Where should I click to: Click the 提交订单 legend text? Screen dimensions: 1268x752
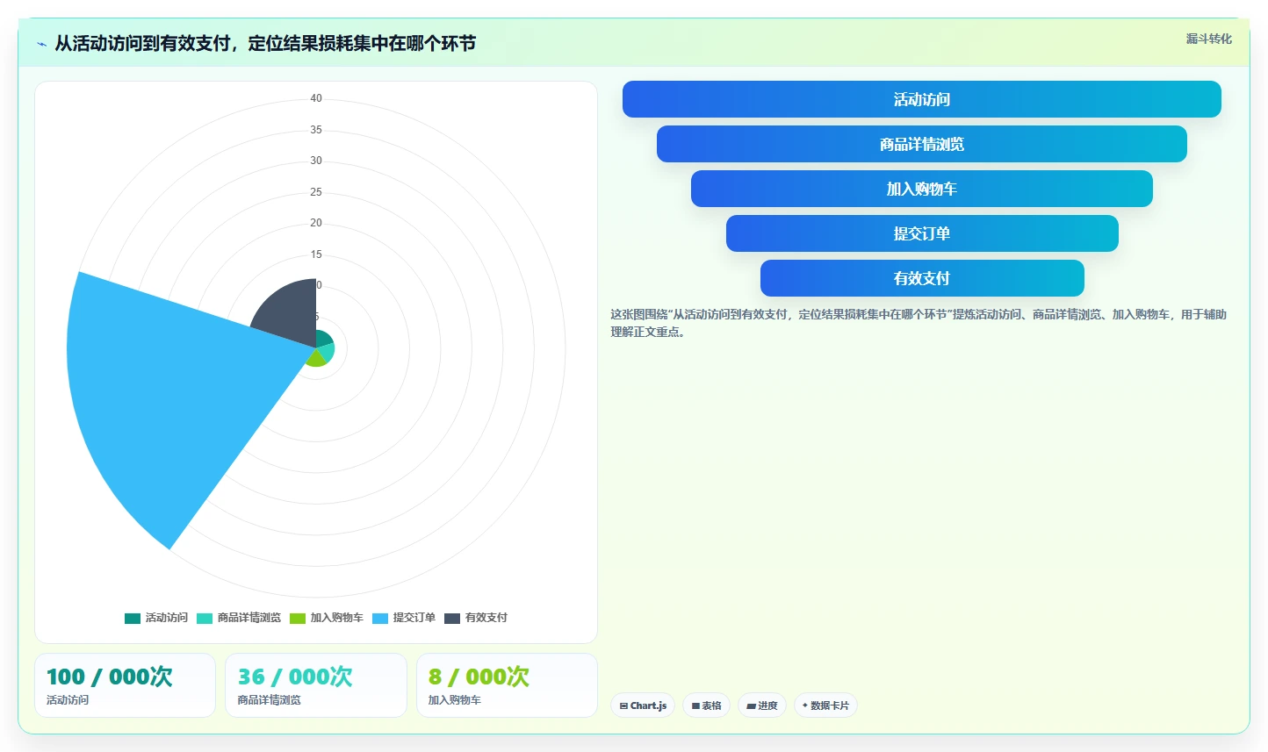414,618
